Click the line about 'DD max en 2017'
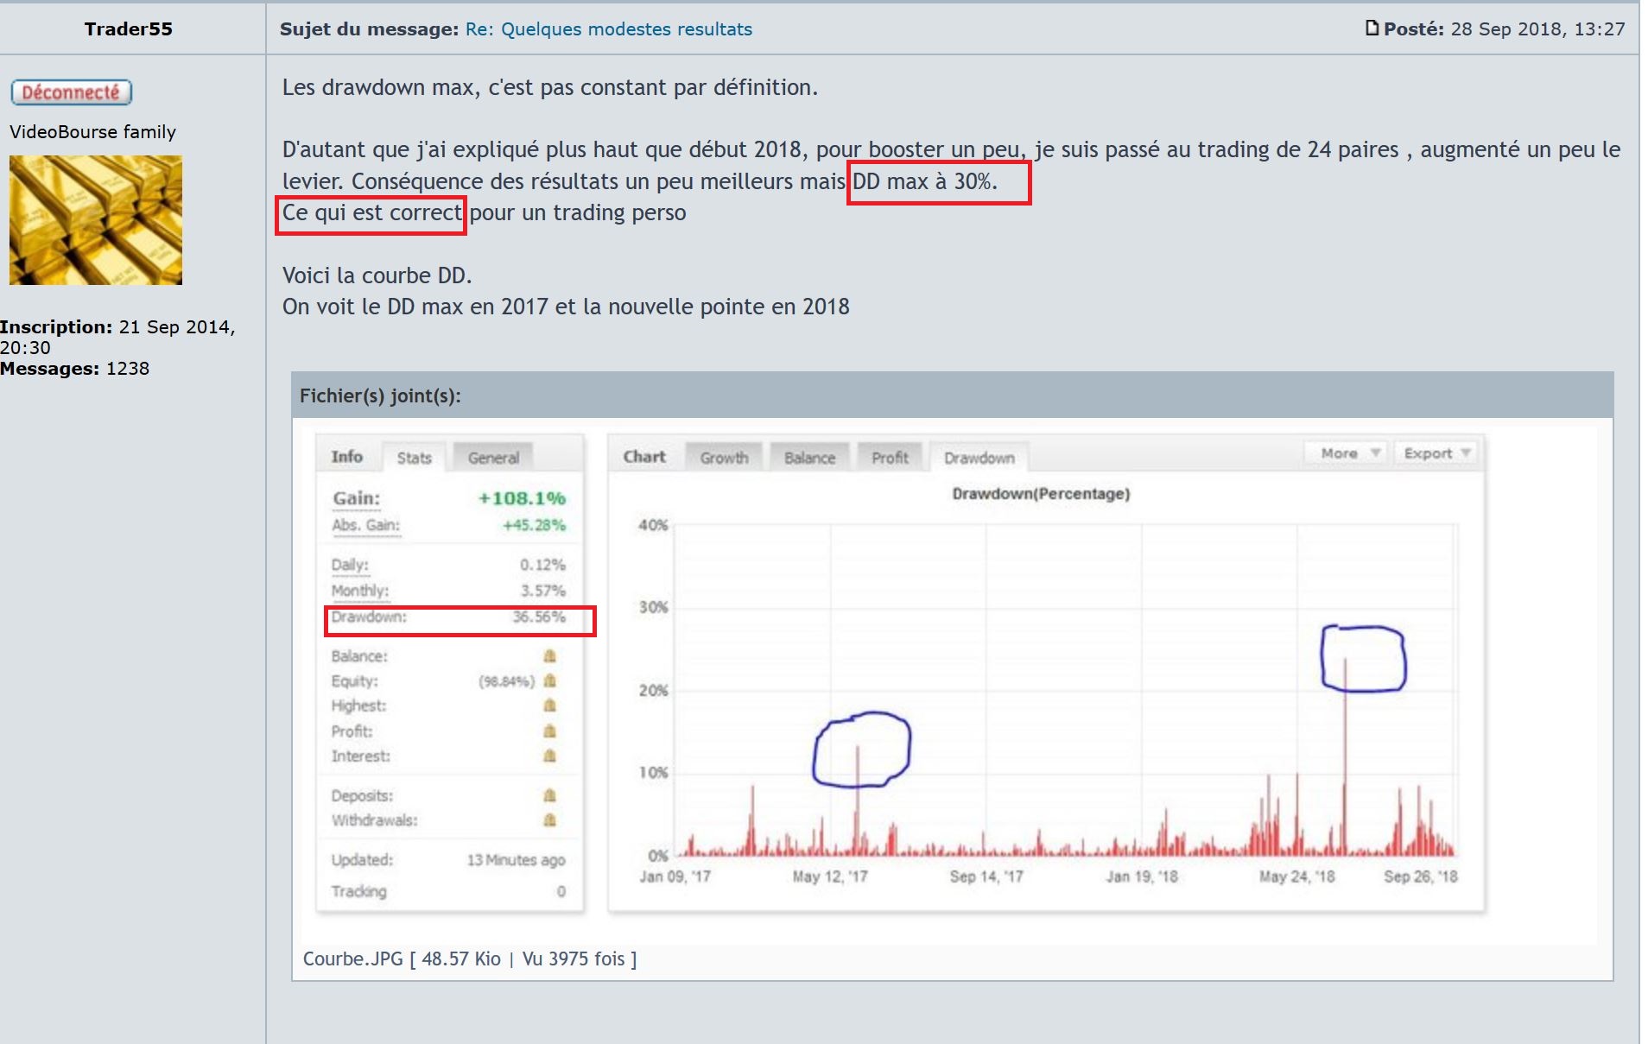This screenshot has width=1648, height=1044. coord(566,307)
